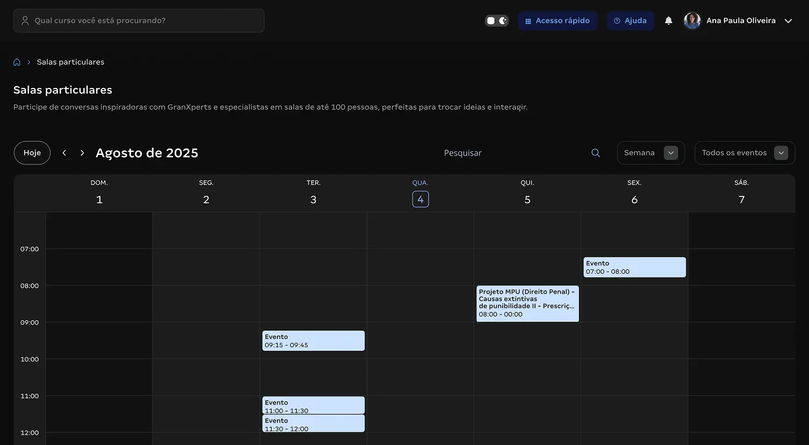The height and width of the screenshot is (445, 809).
Task: Go to previous week arrow
Action: tap(64, 153)
